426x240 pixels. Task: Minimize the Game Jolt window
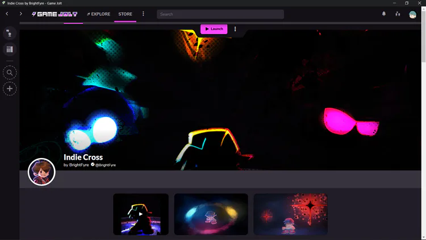pyautogui.click(x=394, y=3)
